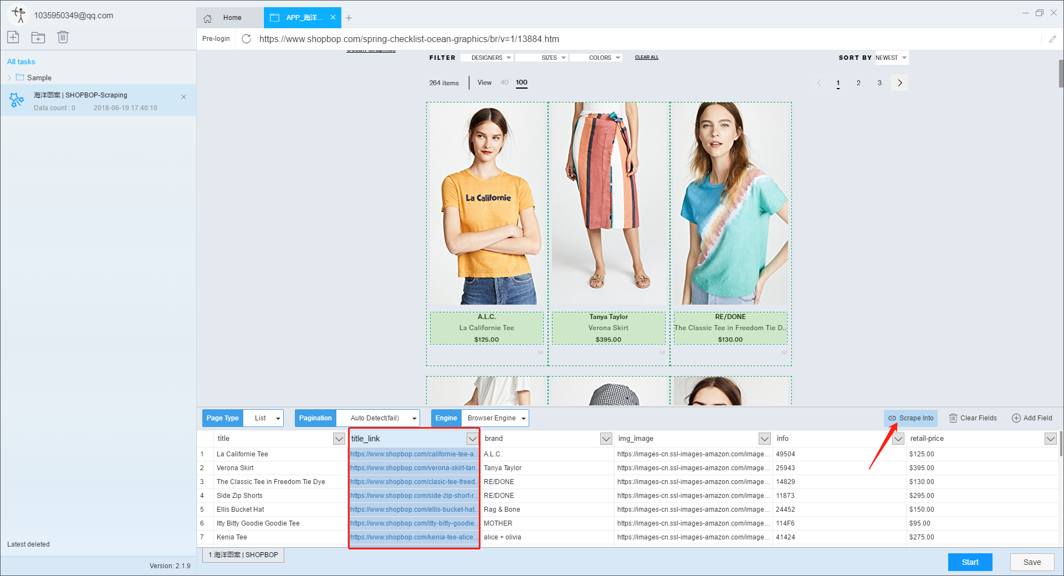This screenshot has width=1064, height=576.
Task: Select View 40 items option
Action: click(x=504, y=83)
